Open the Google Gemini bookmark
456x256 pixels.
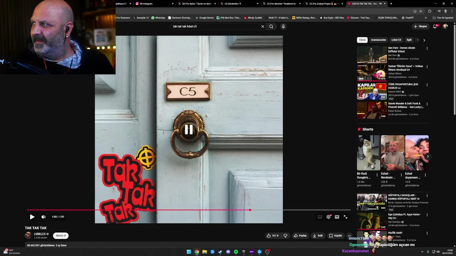pyautogui.click(x=204, y=18)
